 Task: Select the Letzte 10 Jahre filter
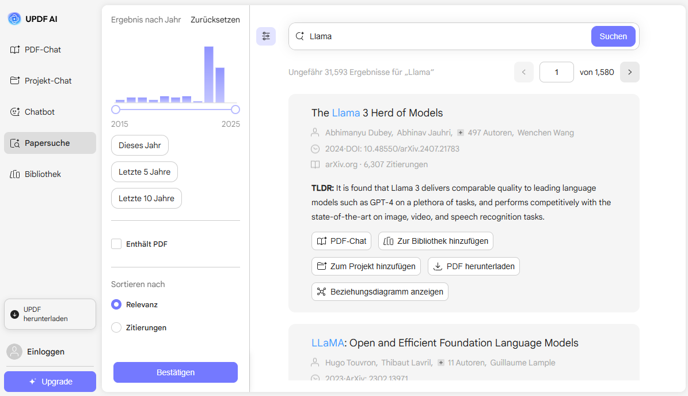147,198
